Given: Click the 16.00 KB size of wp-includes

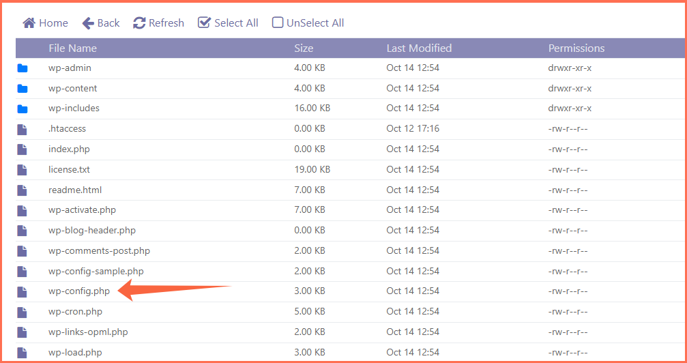Looking at the screenshot, I should tap(312, 108).
